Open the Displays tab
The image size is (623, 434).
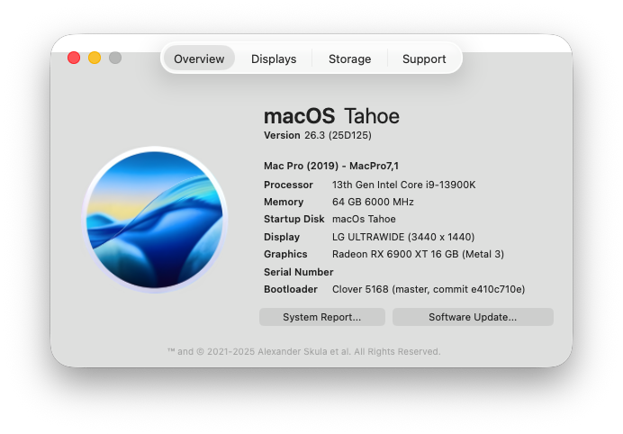(x=274, y=59)
